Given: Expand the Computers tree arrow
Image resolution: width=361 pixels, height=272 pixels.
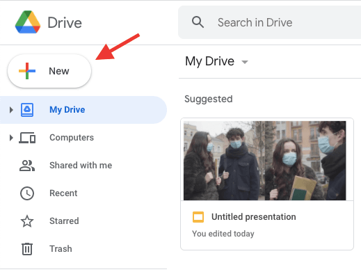Looking at the screenshot, I should (11, 138).
